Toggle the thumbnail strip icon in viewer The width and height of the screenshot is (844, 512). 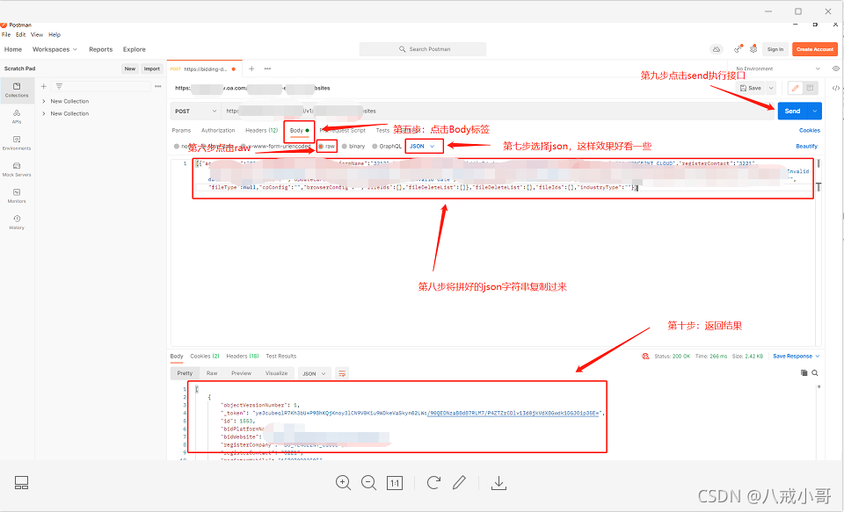pyautogui.click(x=21, y=482)
